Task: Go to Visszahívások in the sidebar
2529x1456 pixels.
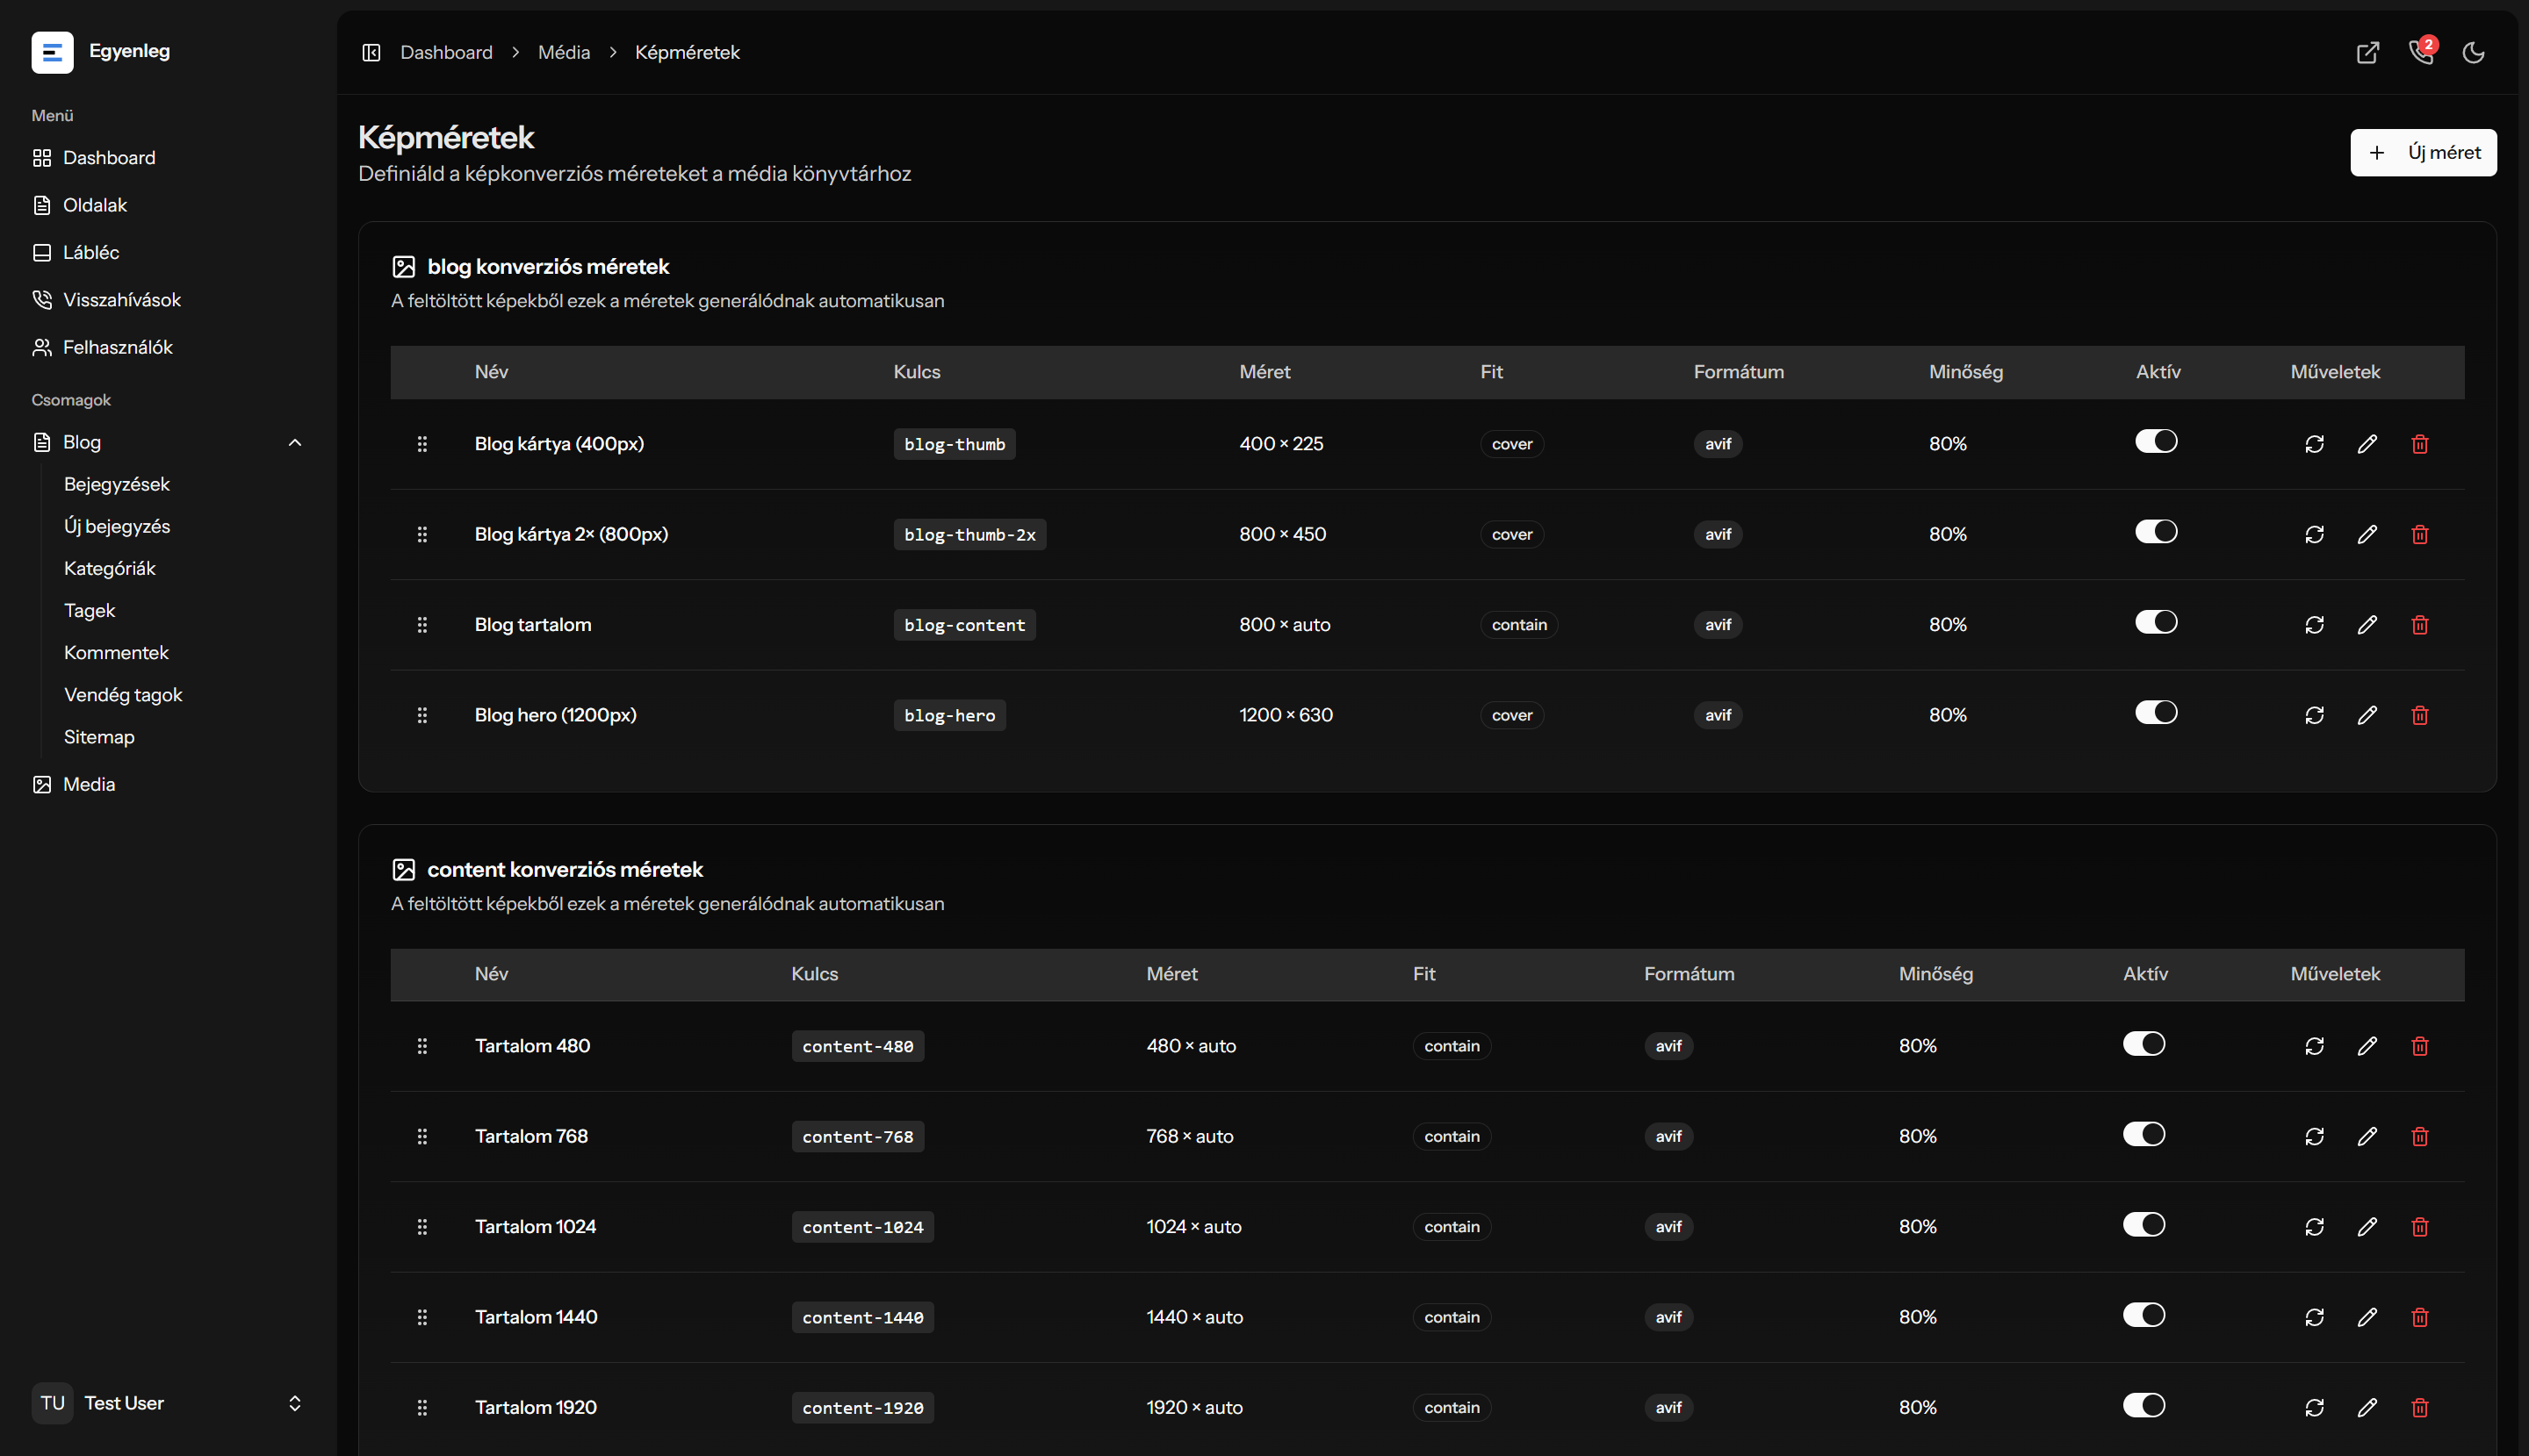Action: (x=121, y=300)
